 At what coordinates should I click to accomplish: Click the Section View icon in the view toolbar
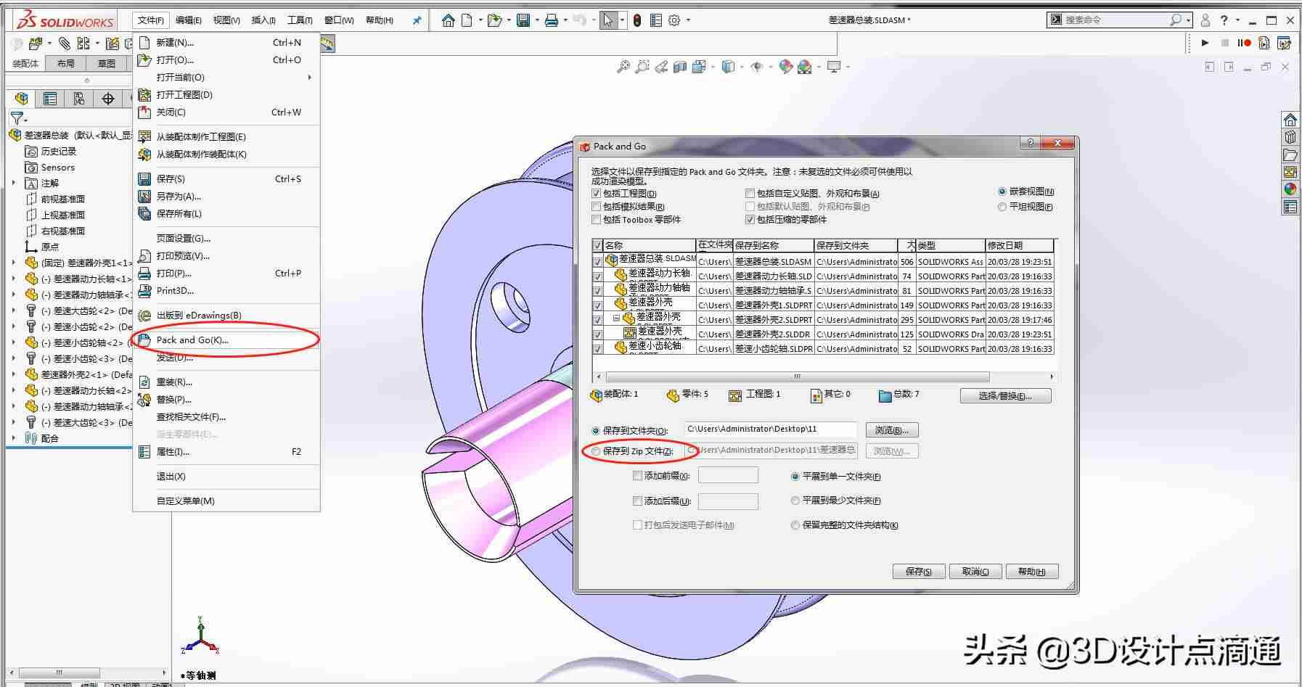(680, 67)
